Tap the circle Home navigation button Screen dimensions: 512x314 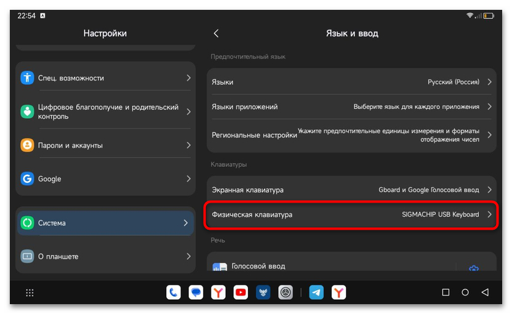[x=465, y=292]
